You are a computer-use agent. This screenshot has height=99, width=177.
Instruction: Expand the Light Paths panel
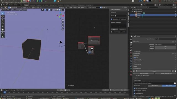coord(137,53)
